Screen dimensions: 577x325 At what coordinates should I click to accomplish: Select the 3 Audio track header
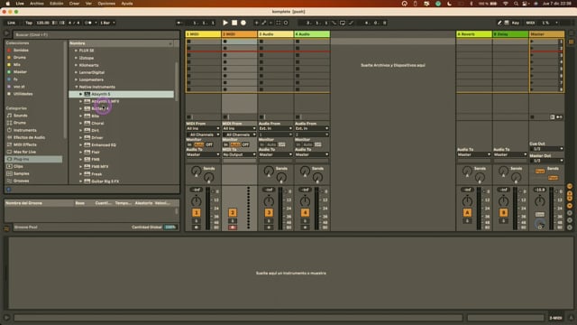coord(275,34)
